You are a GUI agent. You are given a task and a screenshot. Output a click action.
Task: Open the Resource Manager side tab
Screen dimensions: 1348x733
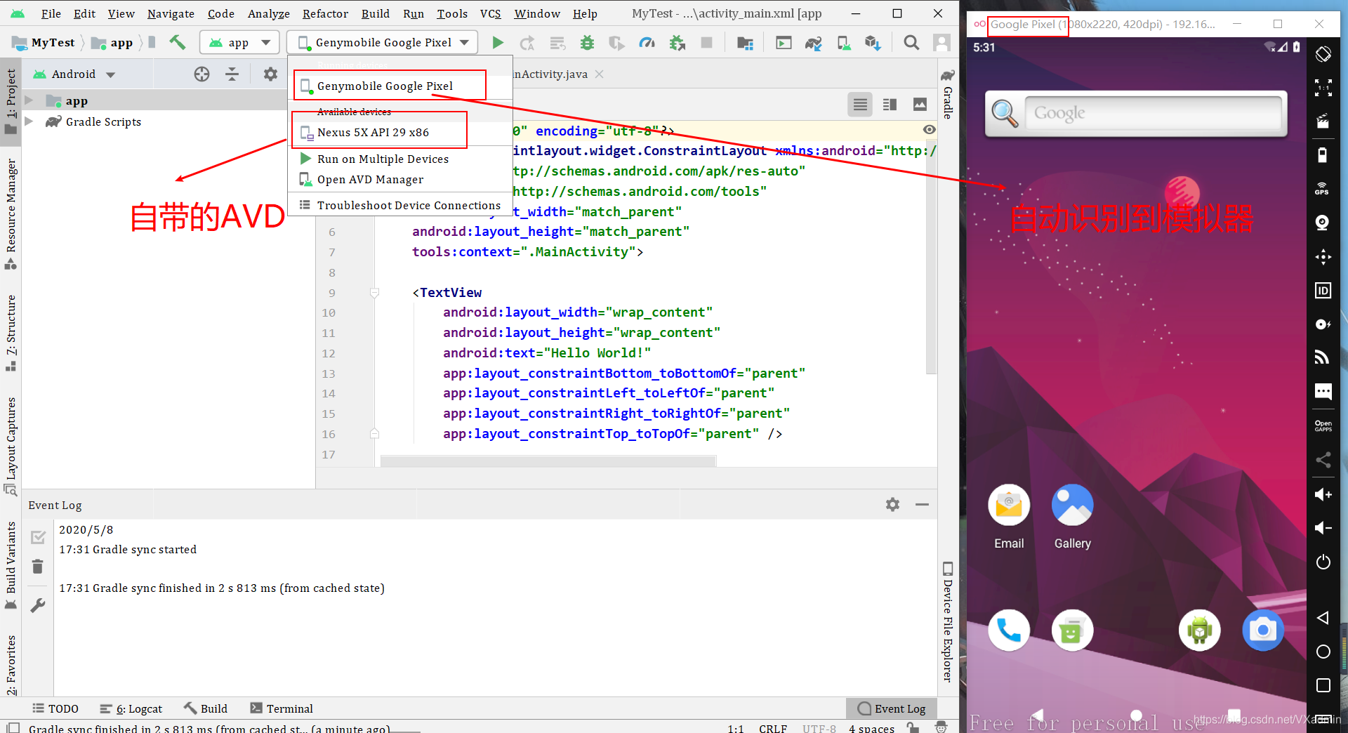tap(11, 214)
